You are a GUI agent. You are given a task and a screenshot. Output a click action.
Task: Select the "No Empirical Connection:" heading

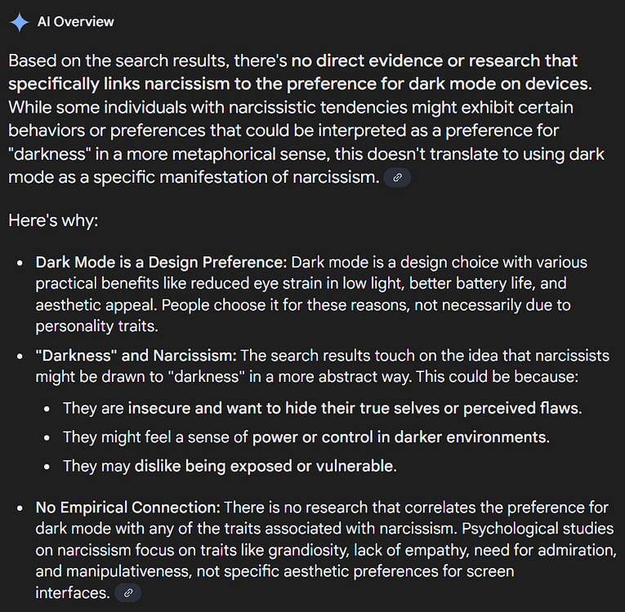(x=128, y=508)
